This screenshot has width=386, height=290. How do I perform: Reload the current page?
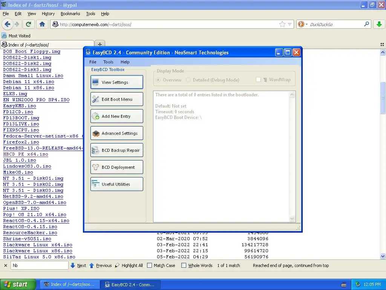(x=29, y=24)
